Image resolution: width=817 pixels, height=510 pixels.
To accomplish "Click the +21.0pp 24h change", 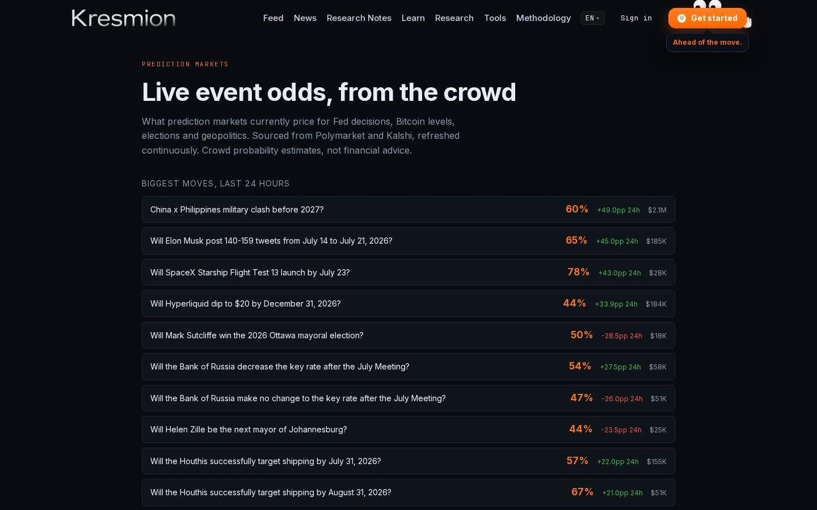I will tap(622, 493).
